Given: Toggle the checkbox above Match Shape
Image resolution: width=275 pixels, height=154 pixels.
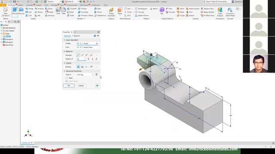Looking at the screenshot, I should (x=67, y=78).
